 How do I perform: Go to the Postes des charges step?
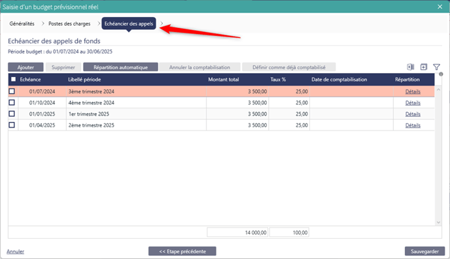[69, 23]
